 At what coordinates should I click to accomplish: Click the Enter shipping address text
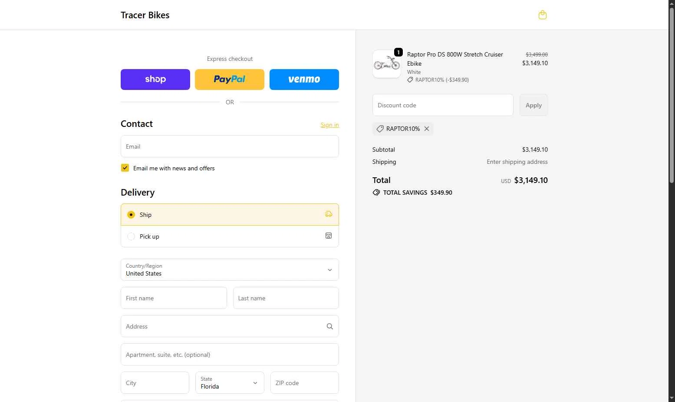tap(517, 162)
